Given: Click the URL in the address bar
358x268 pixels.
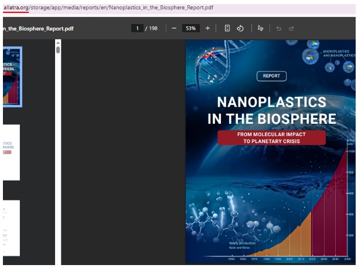Looking at the screenshot, I should 108,8.
